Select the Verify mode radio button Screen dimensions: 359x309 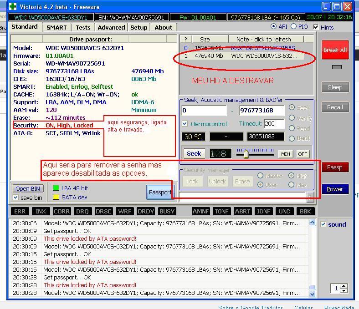[x=292, y=118]
